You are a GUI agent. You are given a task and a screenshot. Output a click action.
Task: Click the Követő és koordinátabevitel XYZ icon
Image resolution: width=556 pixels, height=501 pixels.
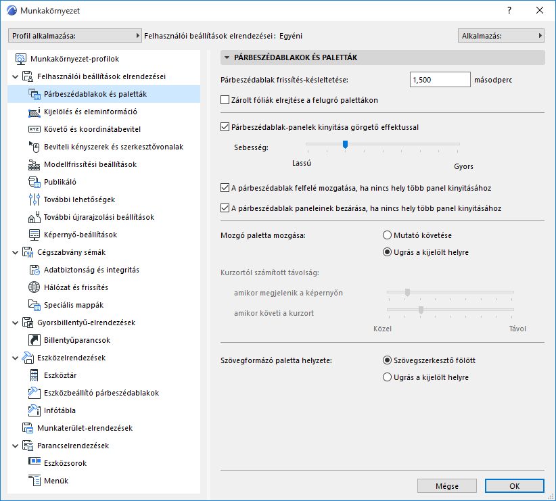[35, 129]
